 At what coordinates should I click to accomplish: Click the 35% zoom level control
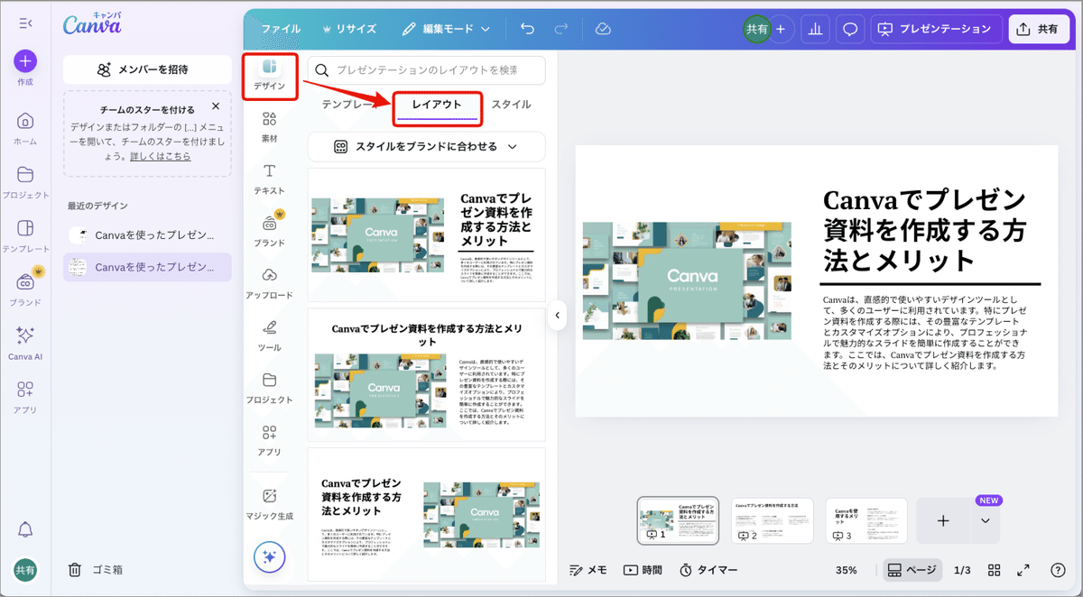[x=846, y=569]
